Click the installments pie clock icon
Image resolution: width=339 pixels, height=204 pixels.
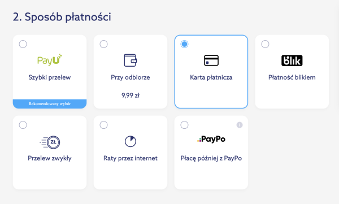tap(131, 141)
